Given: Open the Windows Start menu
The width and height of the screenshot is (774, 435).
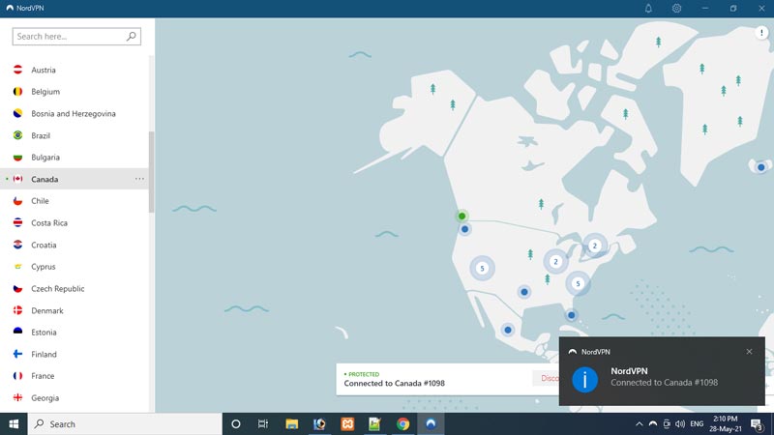Looking at the screenshot, I should (x=14, y=424).
